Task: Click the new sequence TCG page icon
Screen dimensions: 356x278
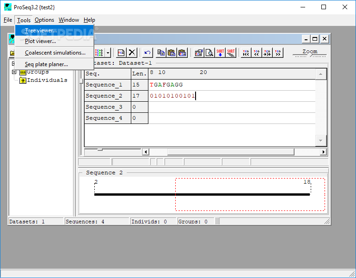Action: click(121, 53)
